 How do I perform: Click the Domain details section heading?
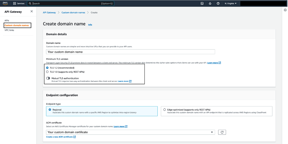pos(56,34)
